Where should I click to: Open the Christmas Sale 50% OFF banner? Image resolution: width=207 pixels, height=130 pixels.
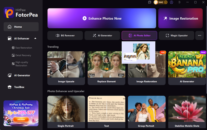point(21,113)
